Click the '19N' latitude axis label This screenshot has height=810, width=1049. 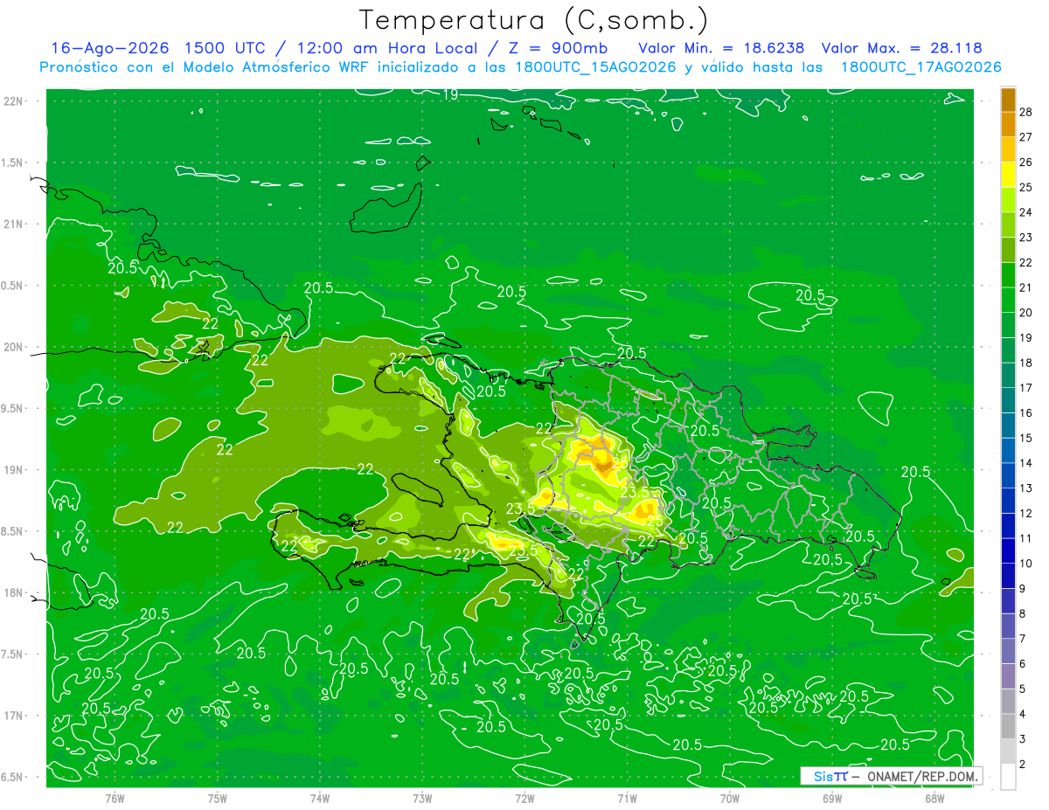[12, 470]
